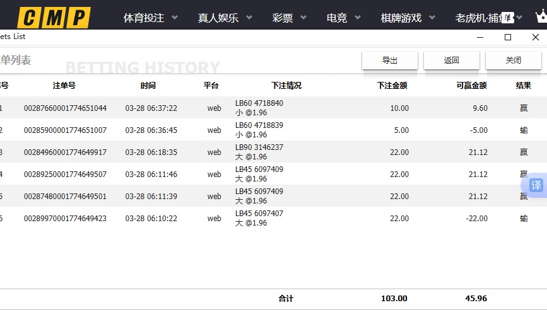Click the CMP logo

tap(54, 18)
